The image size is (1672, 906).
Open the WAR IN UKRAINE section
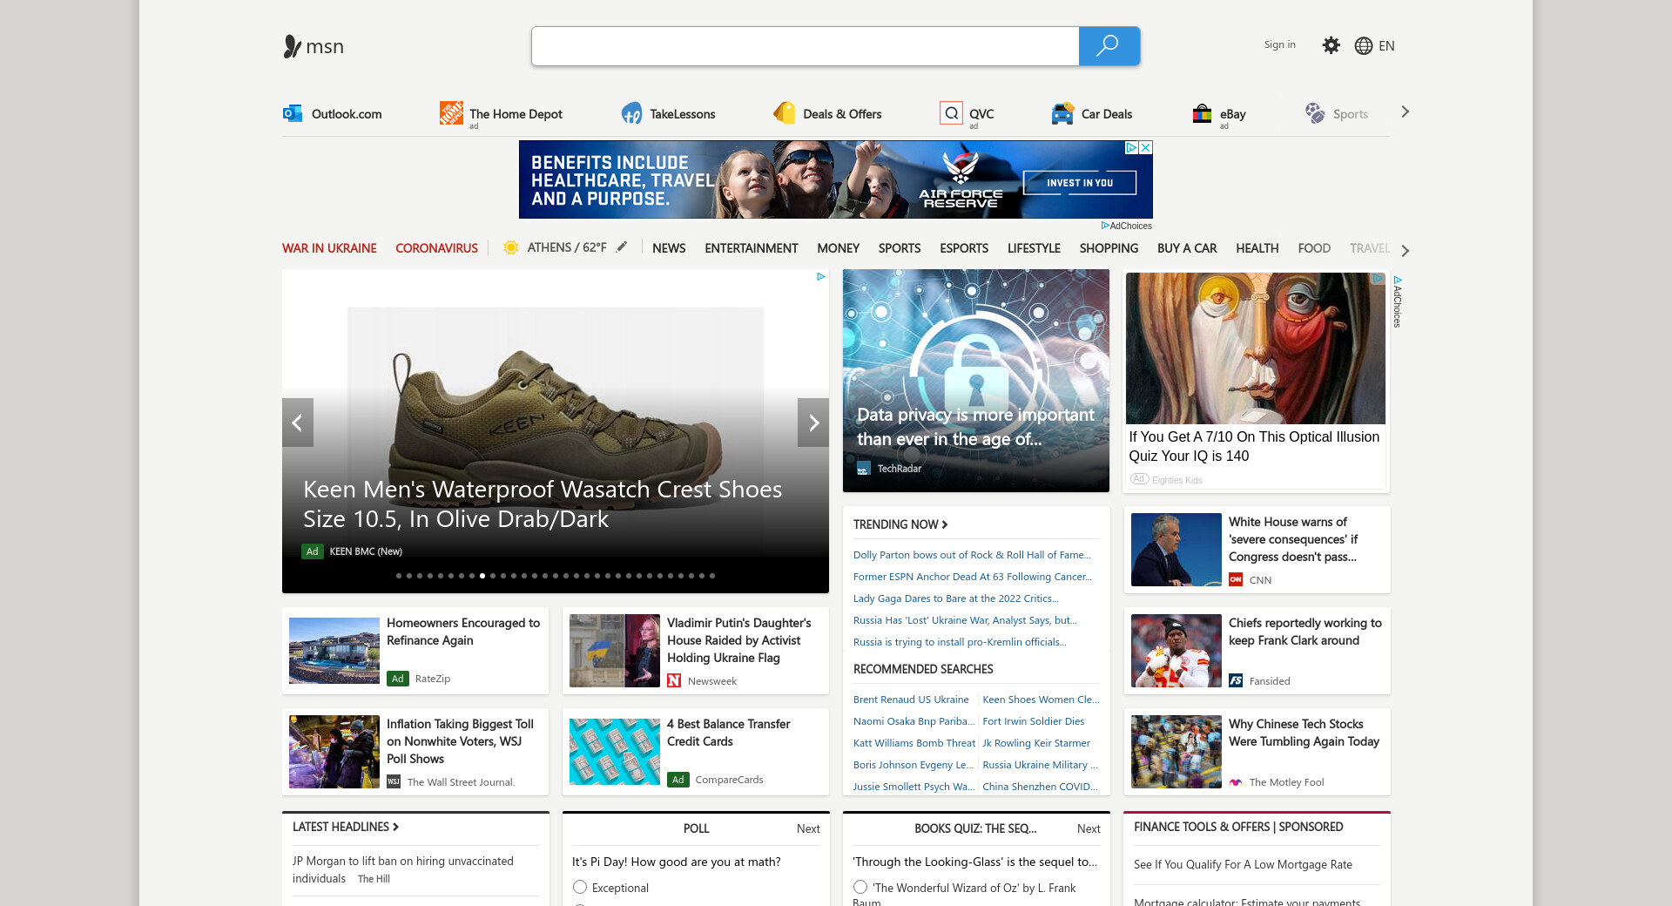pos(329,248)
